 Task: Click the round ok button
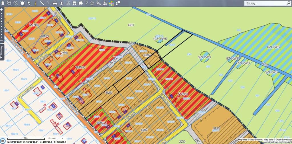pos(3,141)
